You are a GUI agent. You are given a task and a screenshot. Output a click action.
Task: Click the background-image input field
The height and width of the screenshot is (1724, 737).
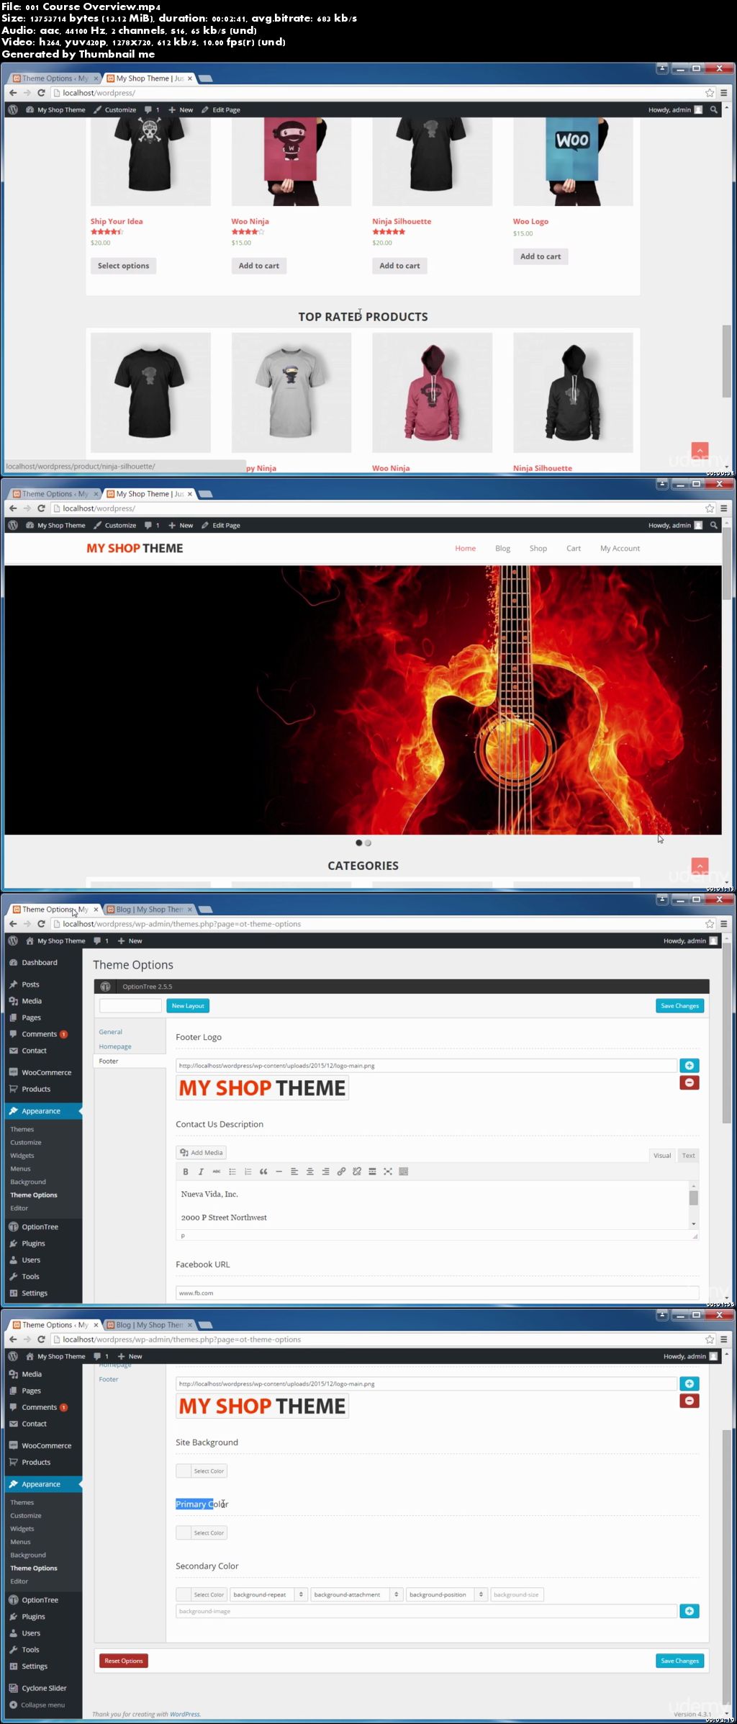426,1611
